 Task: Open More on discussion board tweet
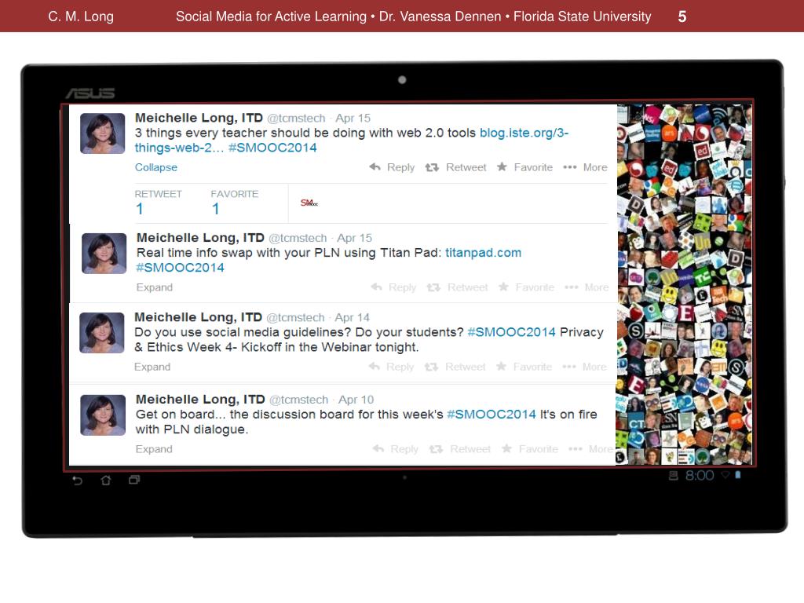pos(590,448)
